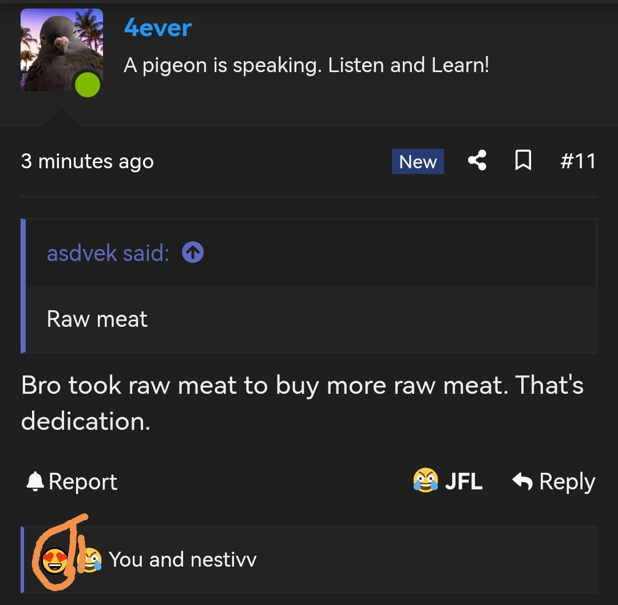Click the heart-eyes reaction emoji
The image size is (618, 605).
click(55, 560)
